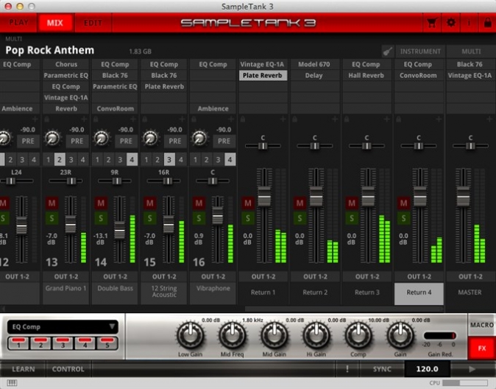496x389 pixels.
Task: Click the pan slider on Return 2
Action: 314,146
